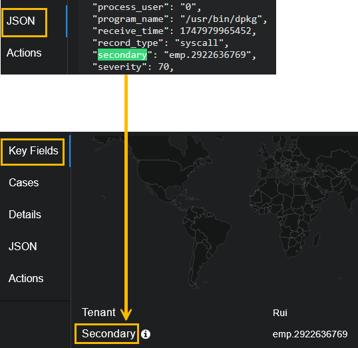
Task: Switch to the Details tab
Action: point(25,215)
